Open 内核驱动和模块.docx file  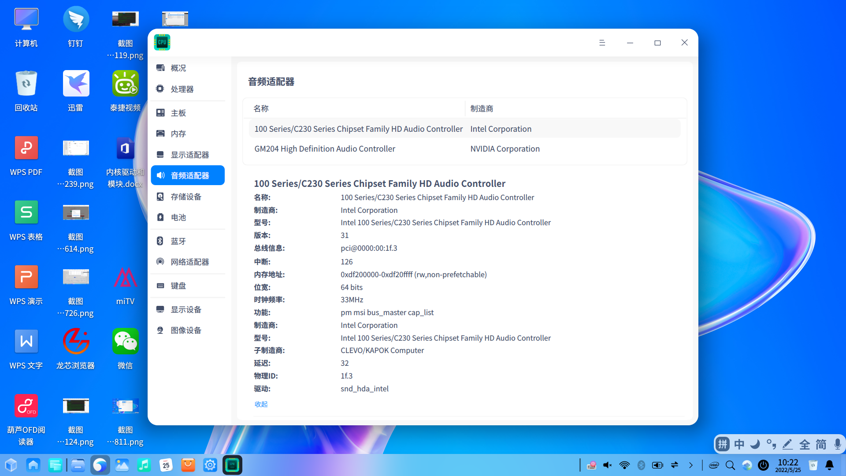pyautogui.click(x=126, y=162)
